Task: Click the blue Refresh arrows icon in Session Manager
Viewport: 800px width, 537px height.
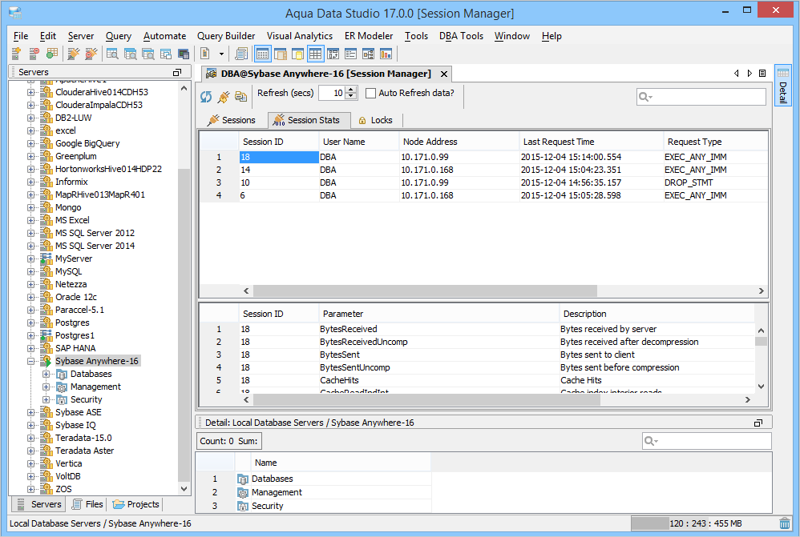Action: click(x=206, y=96)
